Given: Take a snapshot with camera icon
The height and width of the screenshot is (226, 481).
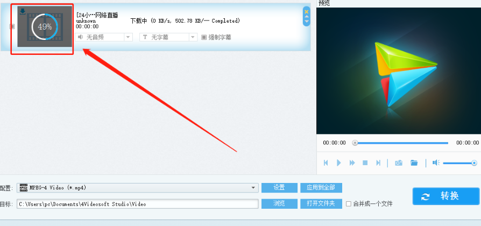Looking at the screenshot, I should click(399, 163).
